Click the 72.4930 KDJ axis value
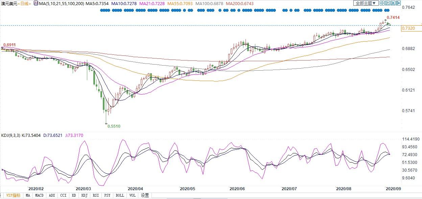The width and height of the screenshot is (422, 199). [x=410, y=154]
